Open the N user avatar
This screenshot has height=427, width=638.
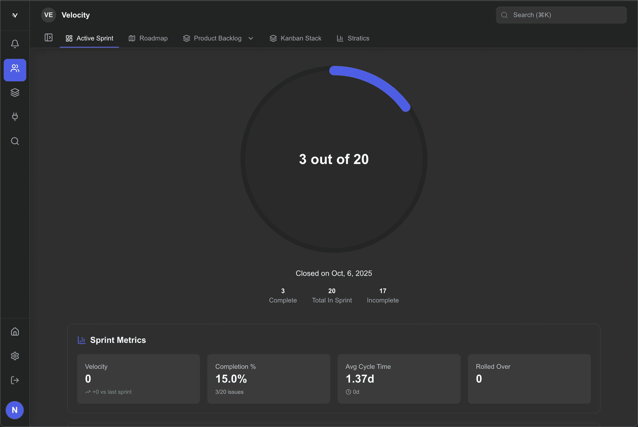coord(15,410)
